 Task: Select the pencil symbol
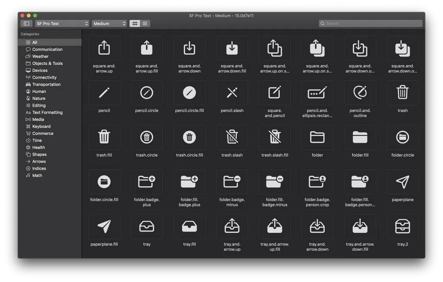pos(104,93)
